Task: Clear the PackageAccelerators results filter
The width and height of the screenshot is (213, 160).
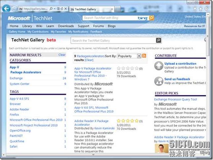Action: tap(89, 60)
